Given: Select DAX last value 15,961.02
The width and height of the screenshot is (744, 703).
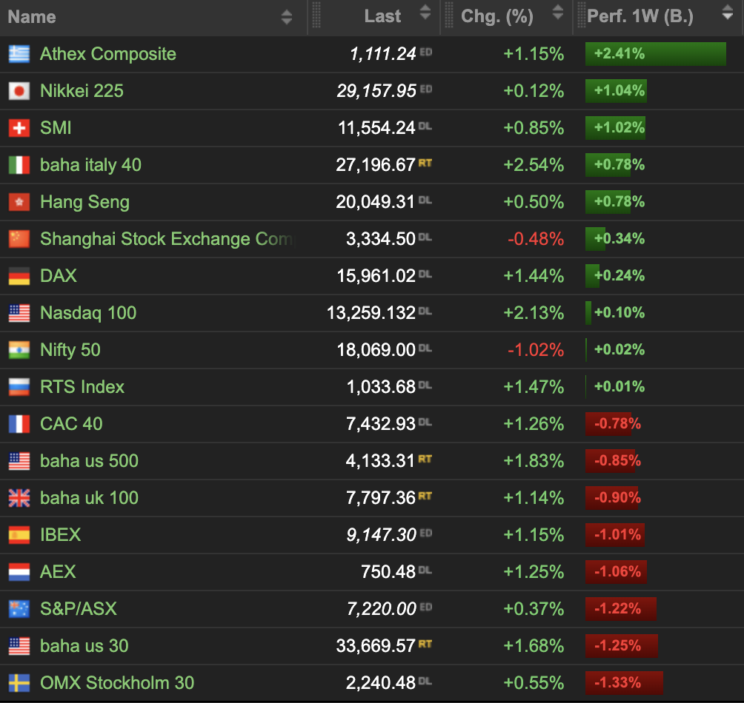Looking at the screenshot, I should click(376, 276).
